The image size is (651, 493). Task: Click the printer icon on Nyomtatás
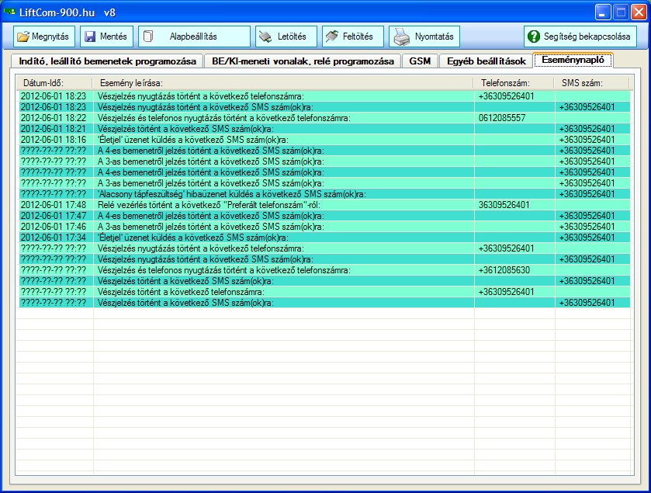(x=401, y=36)
